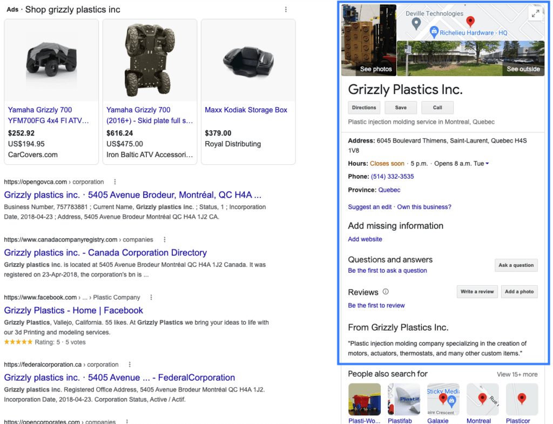The width and height of the screenshot is (553, 424).
Task: Click the Yamaha Grizzly 700 cover ad image
Action: 51,60
